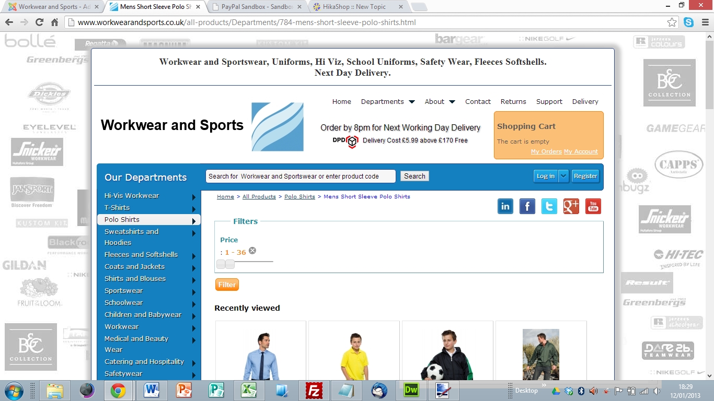Open the Log in dropdown arrow
The image size is (714, 401).
click(x=563, y=176)
